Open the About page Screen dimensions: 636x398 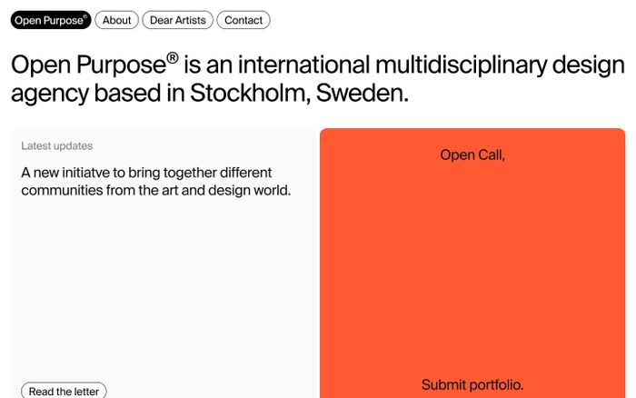tap(116, 20)
